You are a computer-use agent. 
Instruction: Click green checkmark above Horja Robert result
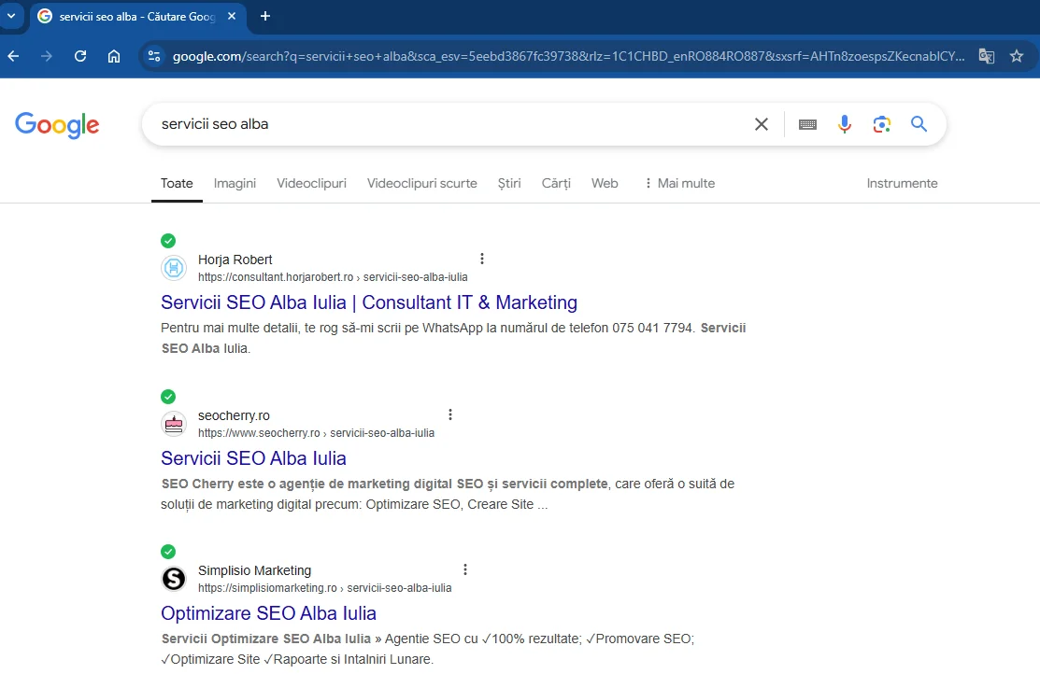[168, 241]
